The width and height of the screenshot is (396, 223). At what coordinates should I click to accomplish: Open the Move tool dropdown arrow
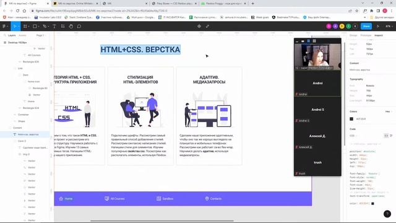(18, 26)
